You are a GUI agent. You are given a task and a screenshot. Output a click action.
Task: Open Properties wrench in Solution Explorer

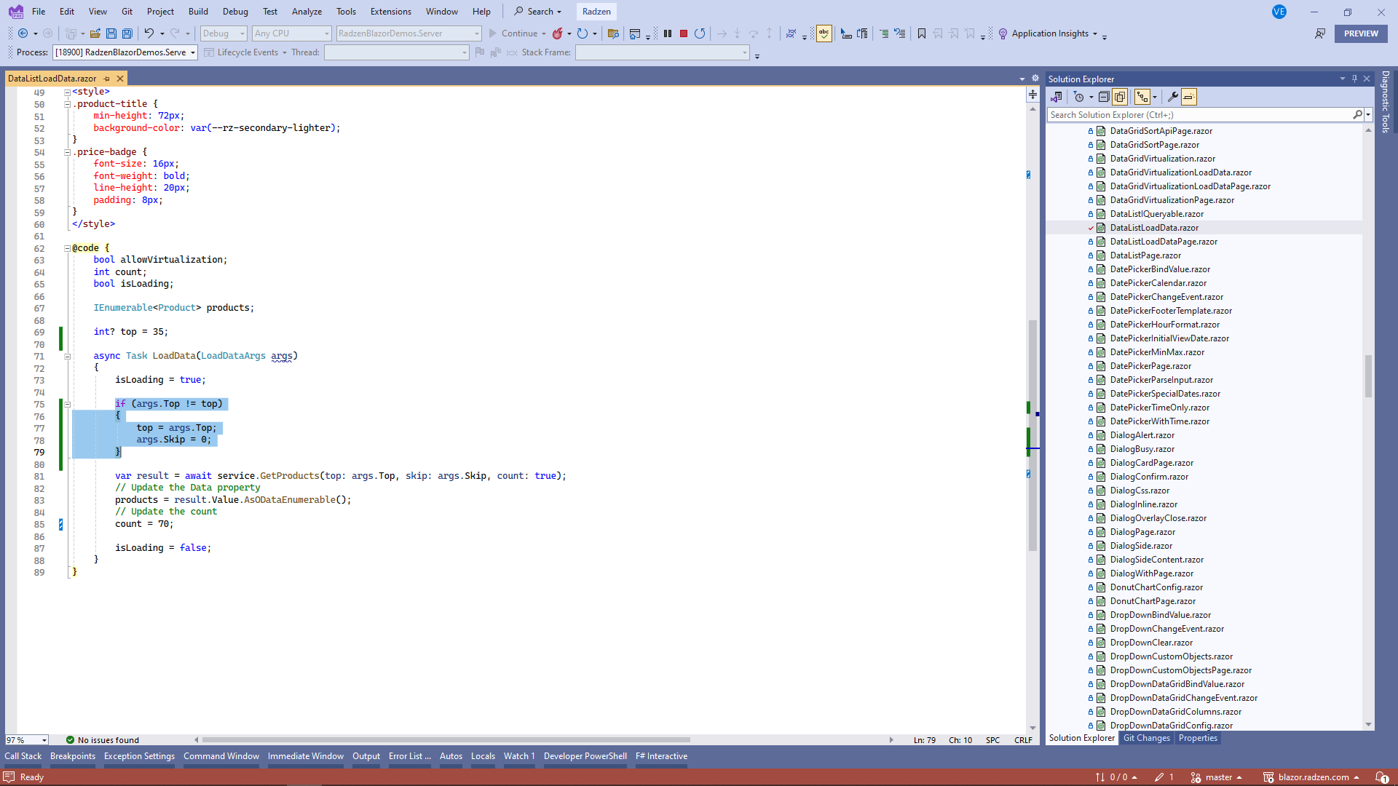[1172, 97]
